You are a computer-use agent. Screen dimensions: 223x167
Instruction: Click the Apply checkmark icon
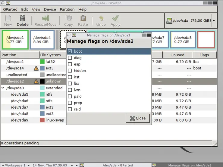click(x=115, y=18)
